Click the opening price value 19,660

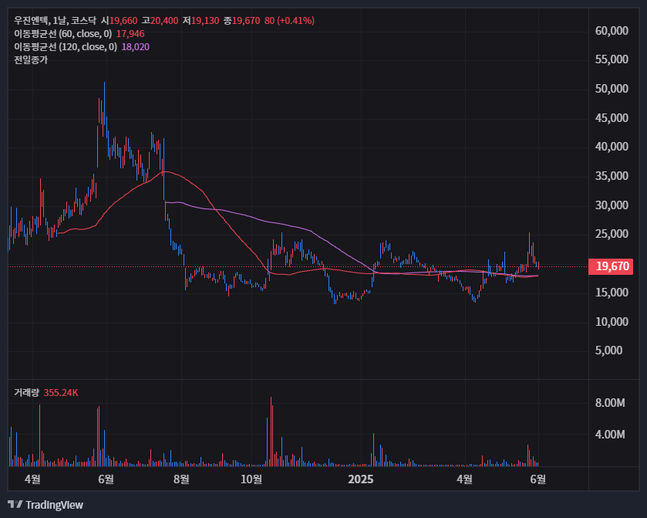[x=123, y=21]
